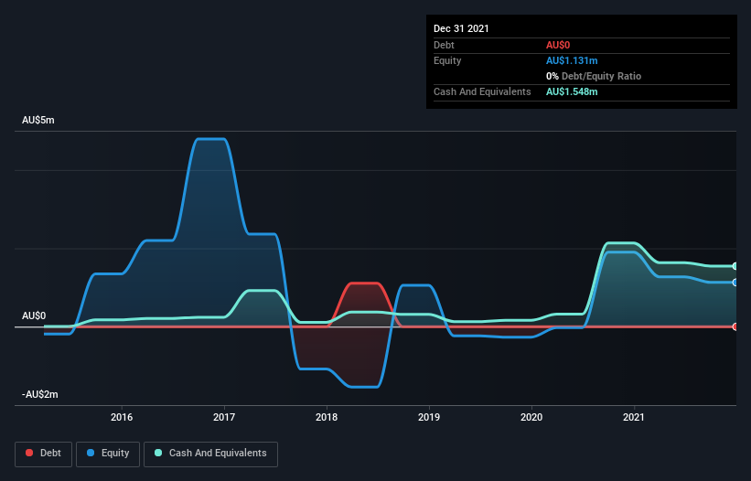Click the 2017 axis label
This screenshot has width=751, height=481.
(x=224, y=417)
